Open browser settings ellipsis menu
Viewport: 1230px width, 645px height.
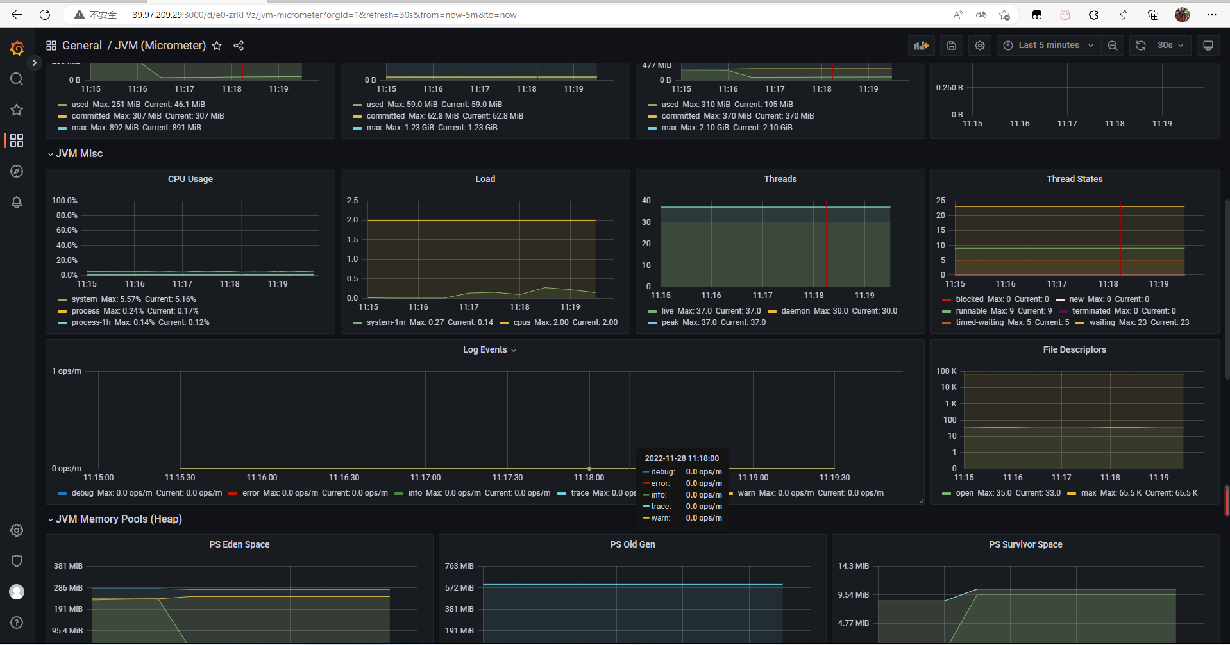[x=1211, y=15]
